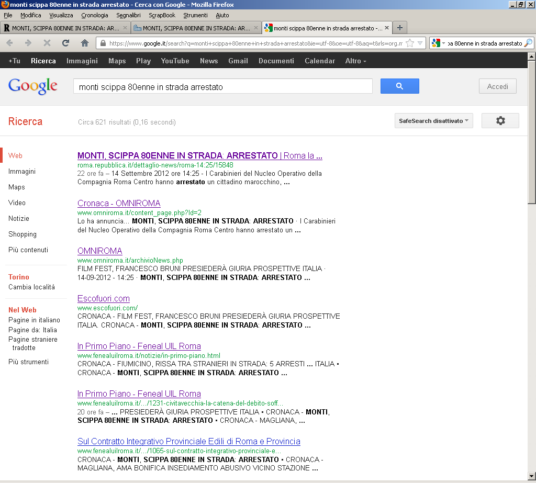This screenshot has width=536, height=483.
Task: Go back to the previous page
Action: click(x=9, y=43)
